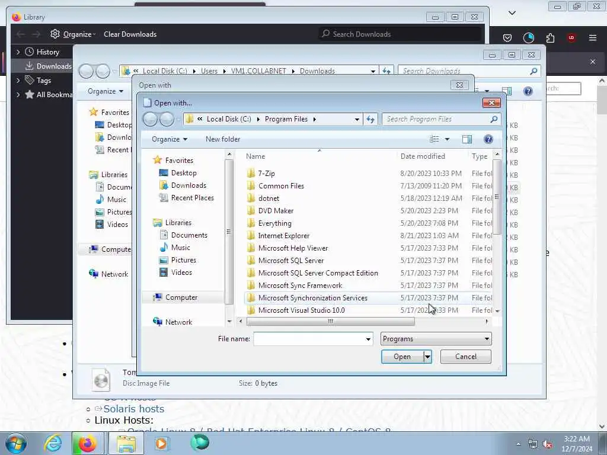Expand Tags in Library sidebar
Screen dimensions: 607x455
pyautogui.click(x=18, y=81)
